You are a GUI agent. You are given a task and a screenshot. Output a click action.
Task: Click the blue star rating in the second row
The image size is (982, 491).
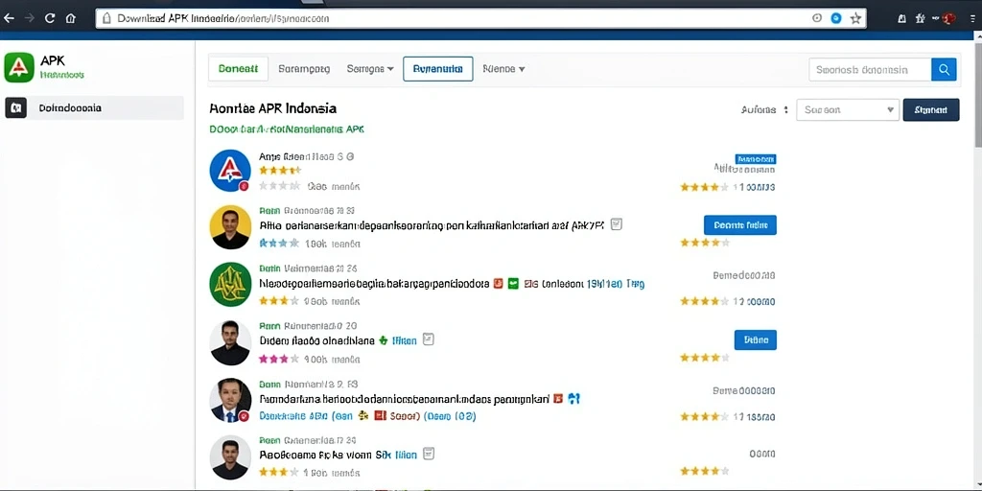[279, 243]
